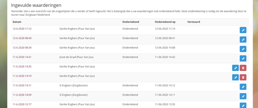
Task: Edit the unsigned 11-6-2020 14:19 rating
Action: click(235, 77)
